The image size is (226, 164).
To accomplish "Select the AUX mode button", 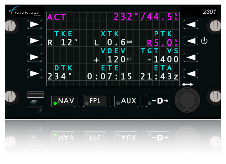I will click(x=126, y=101).
